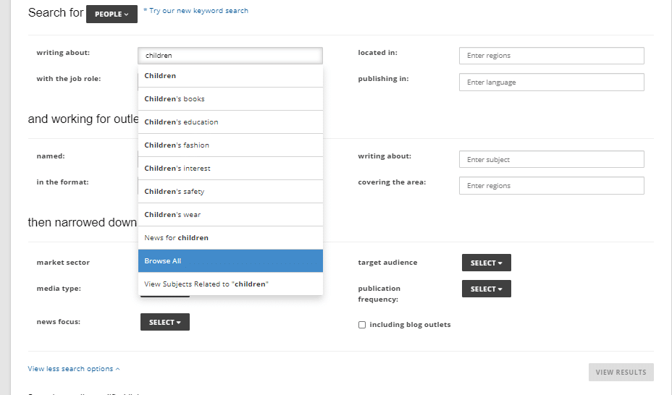Choose 'Children's books' from suggestions

(230, 99)
